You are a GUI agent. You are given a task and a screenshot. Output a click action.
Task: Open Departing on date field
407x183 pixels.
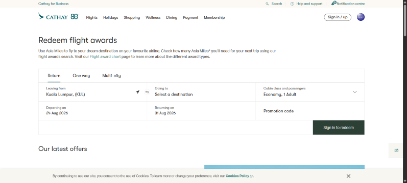tap(92, 111)
